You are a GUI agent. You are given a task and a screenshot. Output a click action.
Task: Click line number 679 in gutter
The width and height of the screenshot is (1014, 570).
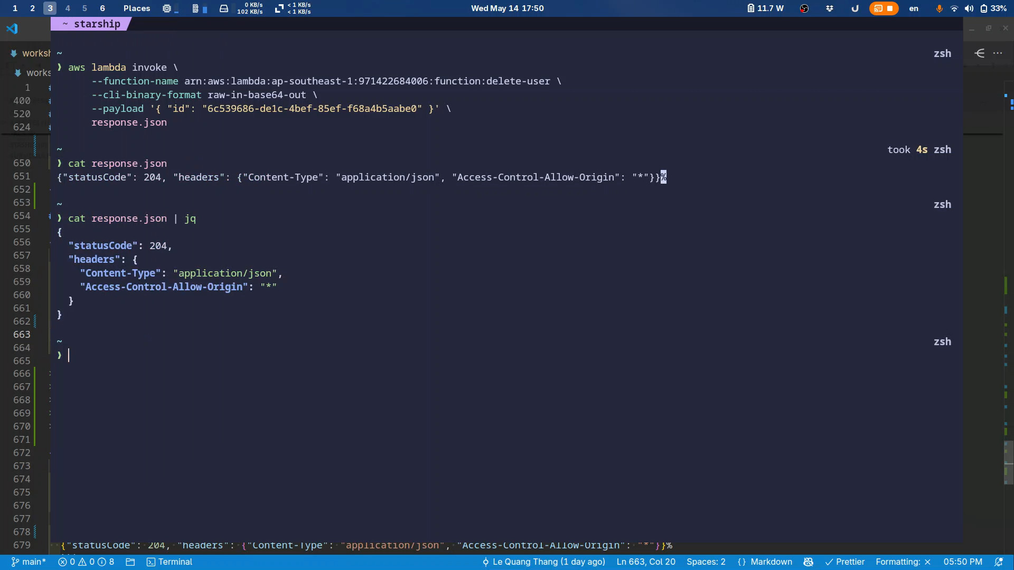tap(22, 545)
